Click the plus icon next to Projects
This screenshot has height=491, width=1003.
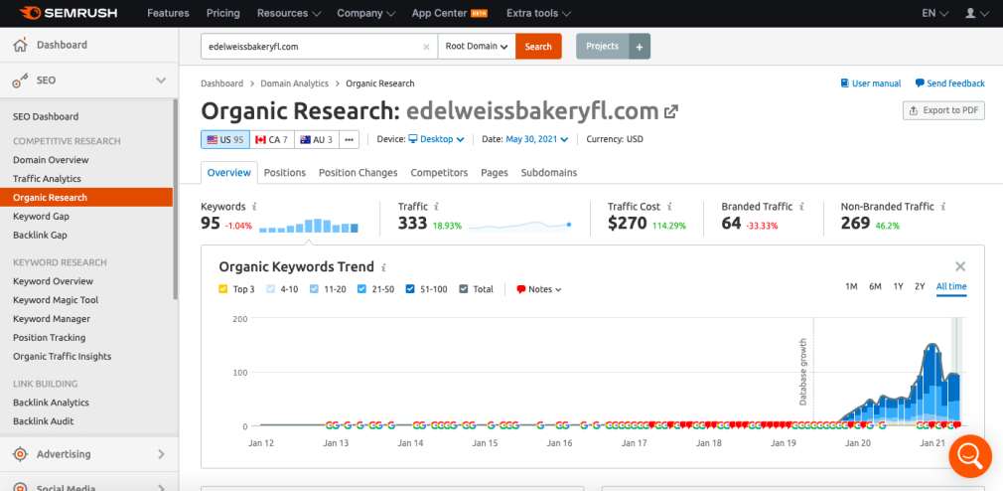tap(640, 47)
